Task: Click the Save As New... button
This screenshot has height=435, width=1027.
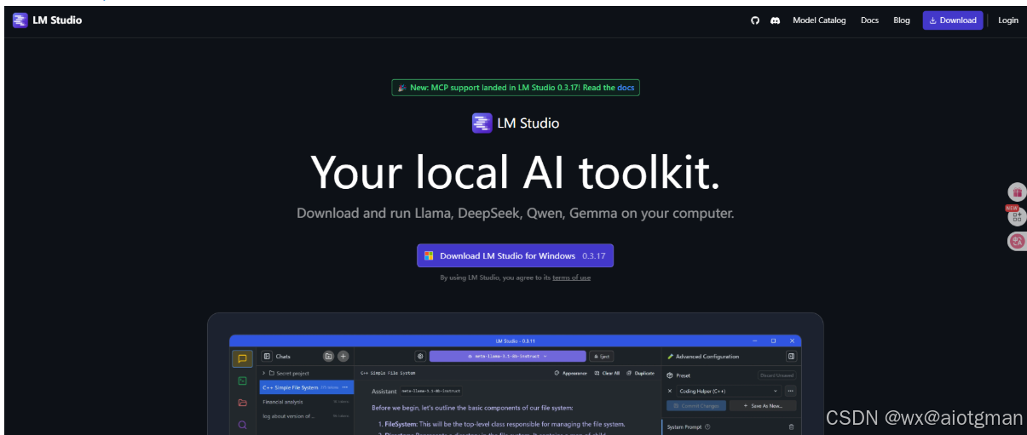Action: click(x=763, y=406)
